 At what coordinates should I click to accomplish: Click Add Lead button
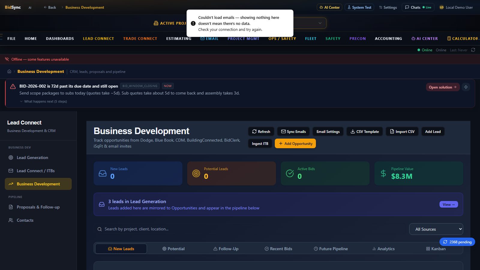click(x=433, y=131)
